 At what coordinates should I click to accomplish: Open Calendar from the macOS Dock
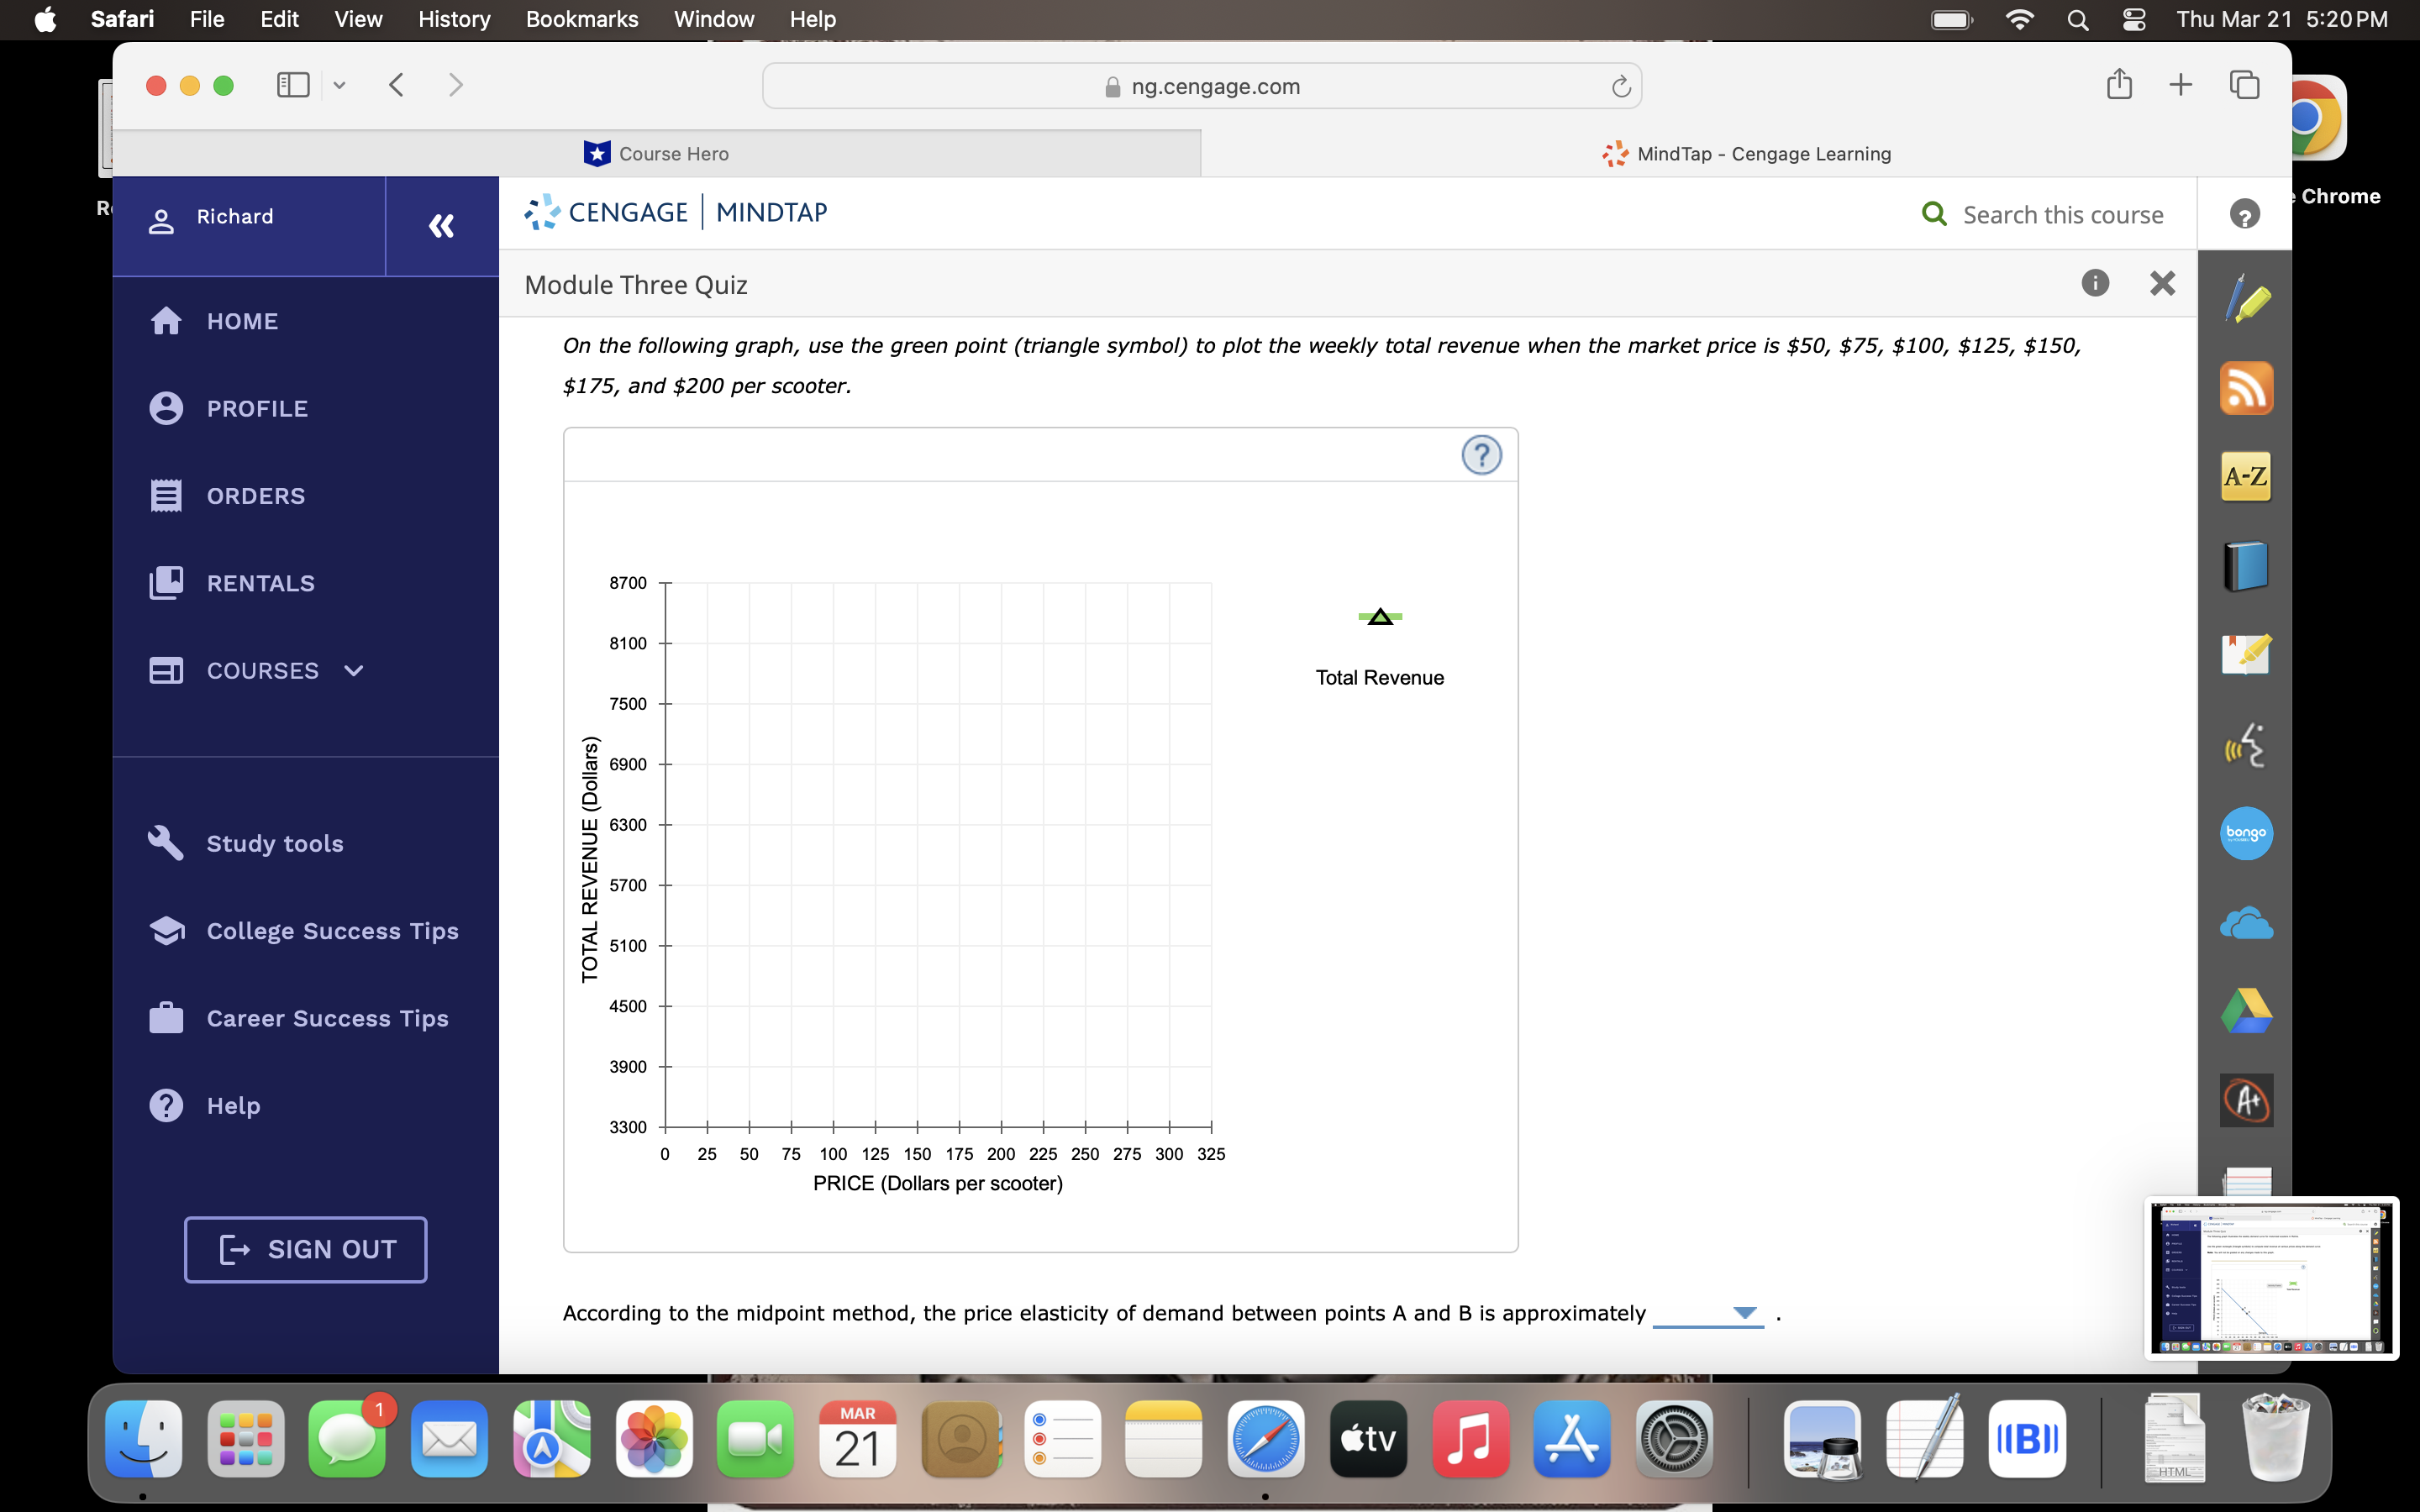point(857,1439)
